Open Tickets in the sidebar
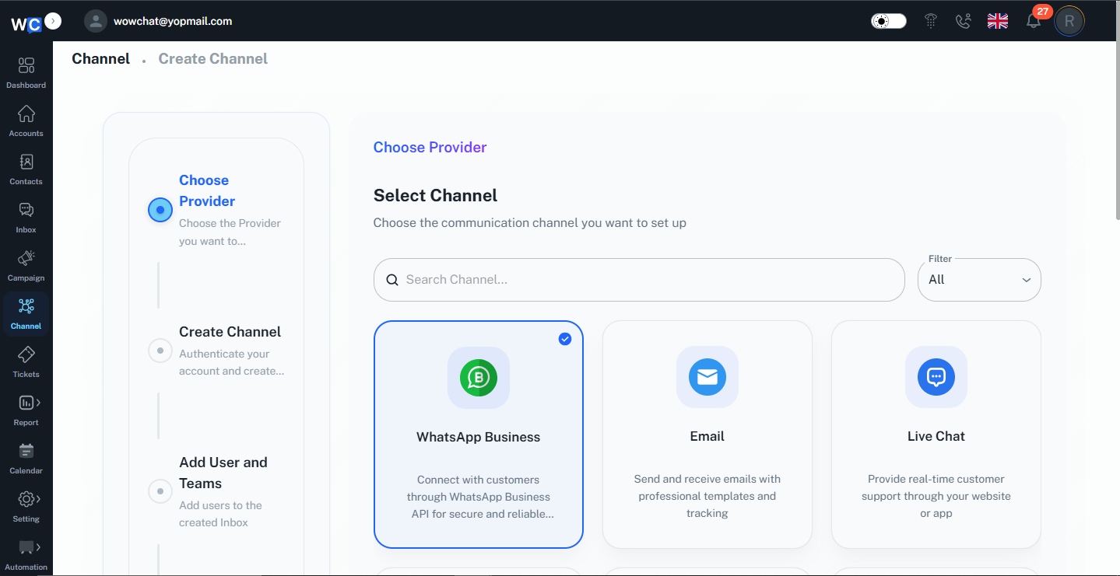 click(26, 362)
